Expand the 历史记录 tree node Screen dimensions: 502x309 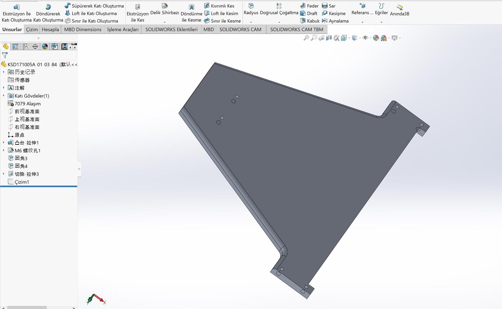tap(4, 72)
